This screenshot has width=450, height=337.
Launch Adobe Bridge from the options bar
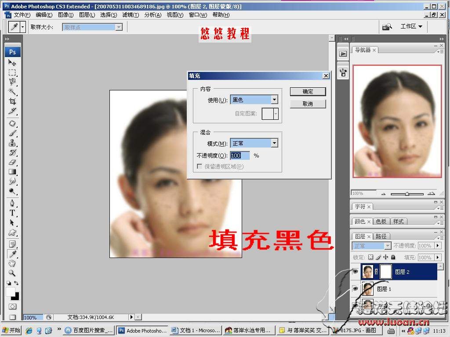pyautogui.click(x=387, y=27)
